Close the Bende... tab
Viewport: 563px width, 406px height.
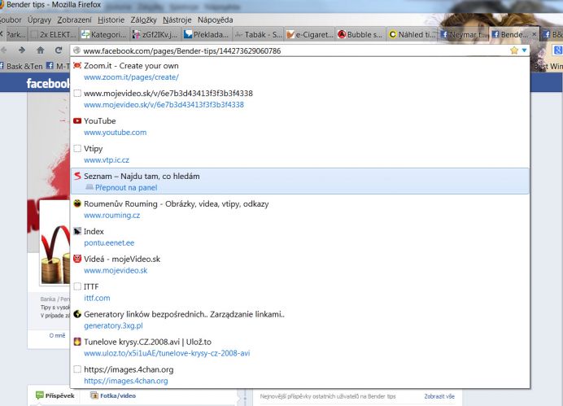point(535,34)
